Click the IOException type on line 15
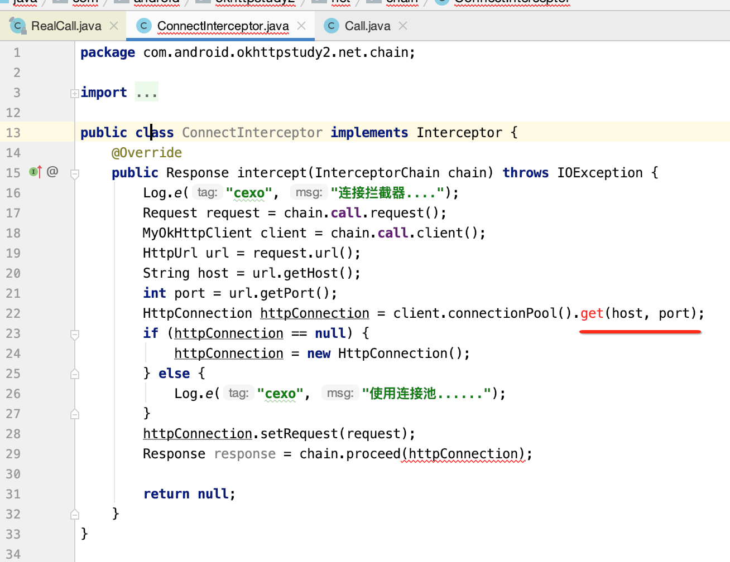730x562 pixels. pos(600,173)
